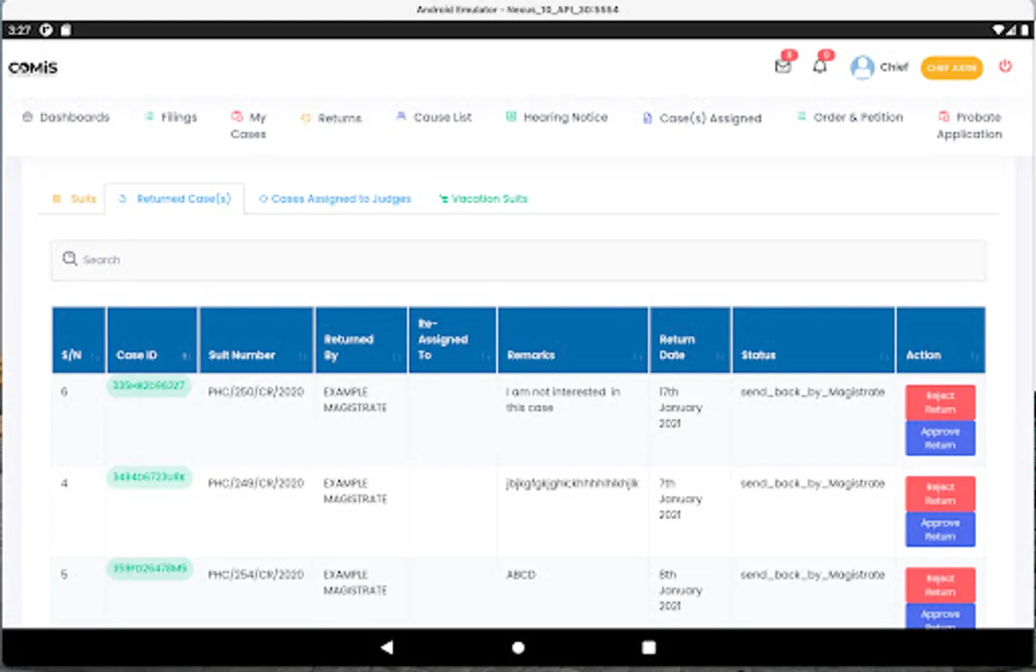Click the return date "8th January 2021"
This screenshot has height=672, width=1036.
[x=681, y=590]
